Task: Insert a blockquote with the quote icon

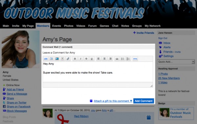Action: [117, 59]
